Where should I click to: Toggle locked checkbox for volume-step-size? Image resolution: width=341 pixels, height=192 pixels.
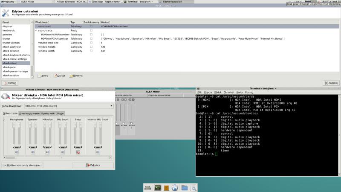(91, 43)
